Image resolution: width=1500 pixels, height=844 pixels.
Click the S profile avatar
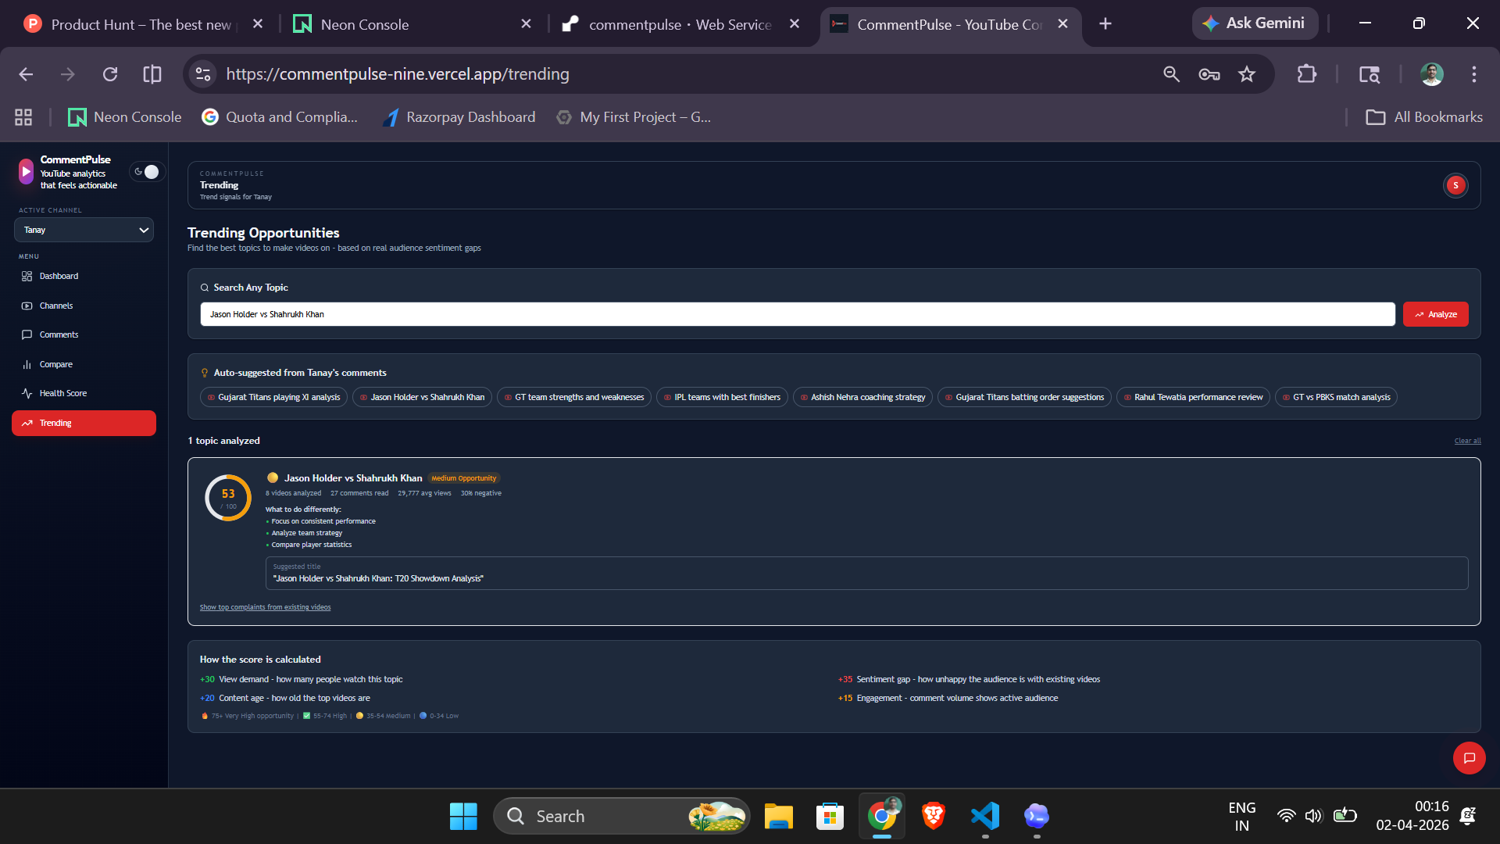1455,185
